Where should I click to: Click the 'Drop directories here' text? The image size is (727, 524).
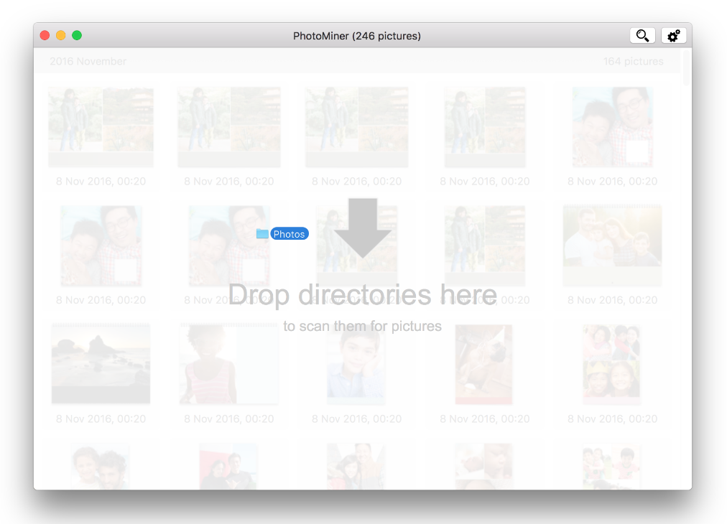pyautogui.click(x=363, y=295)
